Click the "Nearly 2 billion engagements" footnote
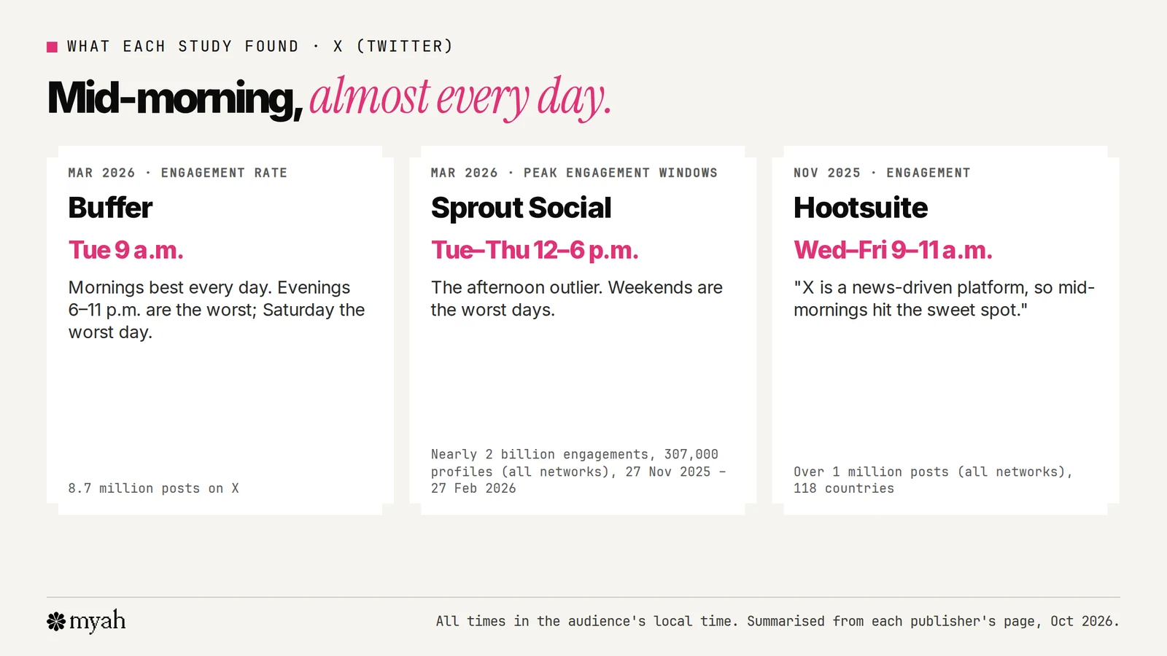 [x=578, y=472]
